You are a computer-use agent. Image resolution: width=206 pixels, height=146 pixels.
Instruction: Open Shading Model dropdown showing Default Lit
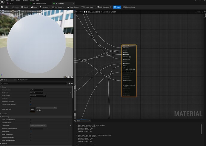[x=38, y=96]
